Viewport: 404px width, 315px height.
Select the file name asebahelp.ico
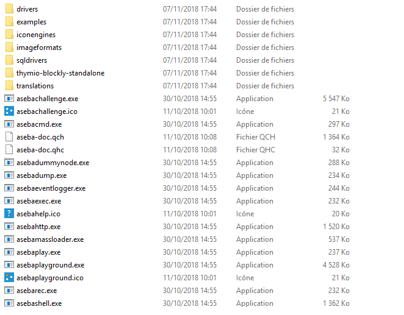pyautogui.click(x=38, y=214)
